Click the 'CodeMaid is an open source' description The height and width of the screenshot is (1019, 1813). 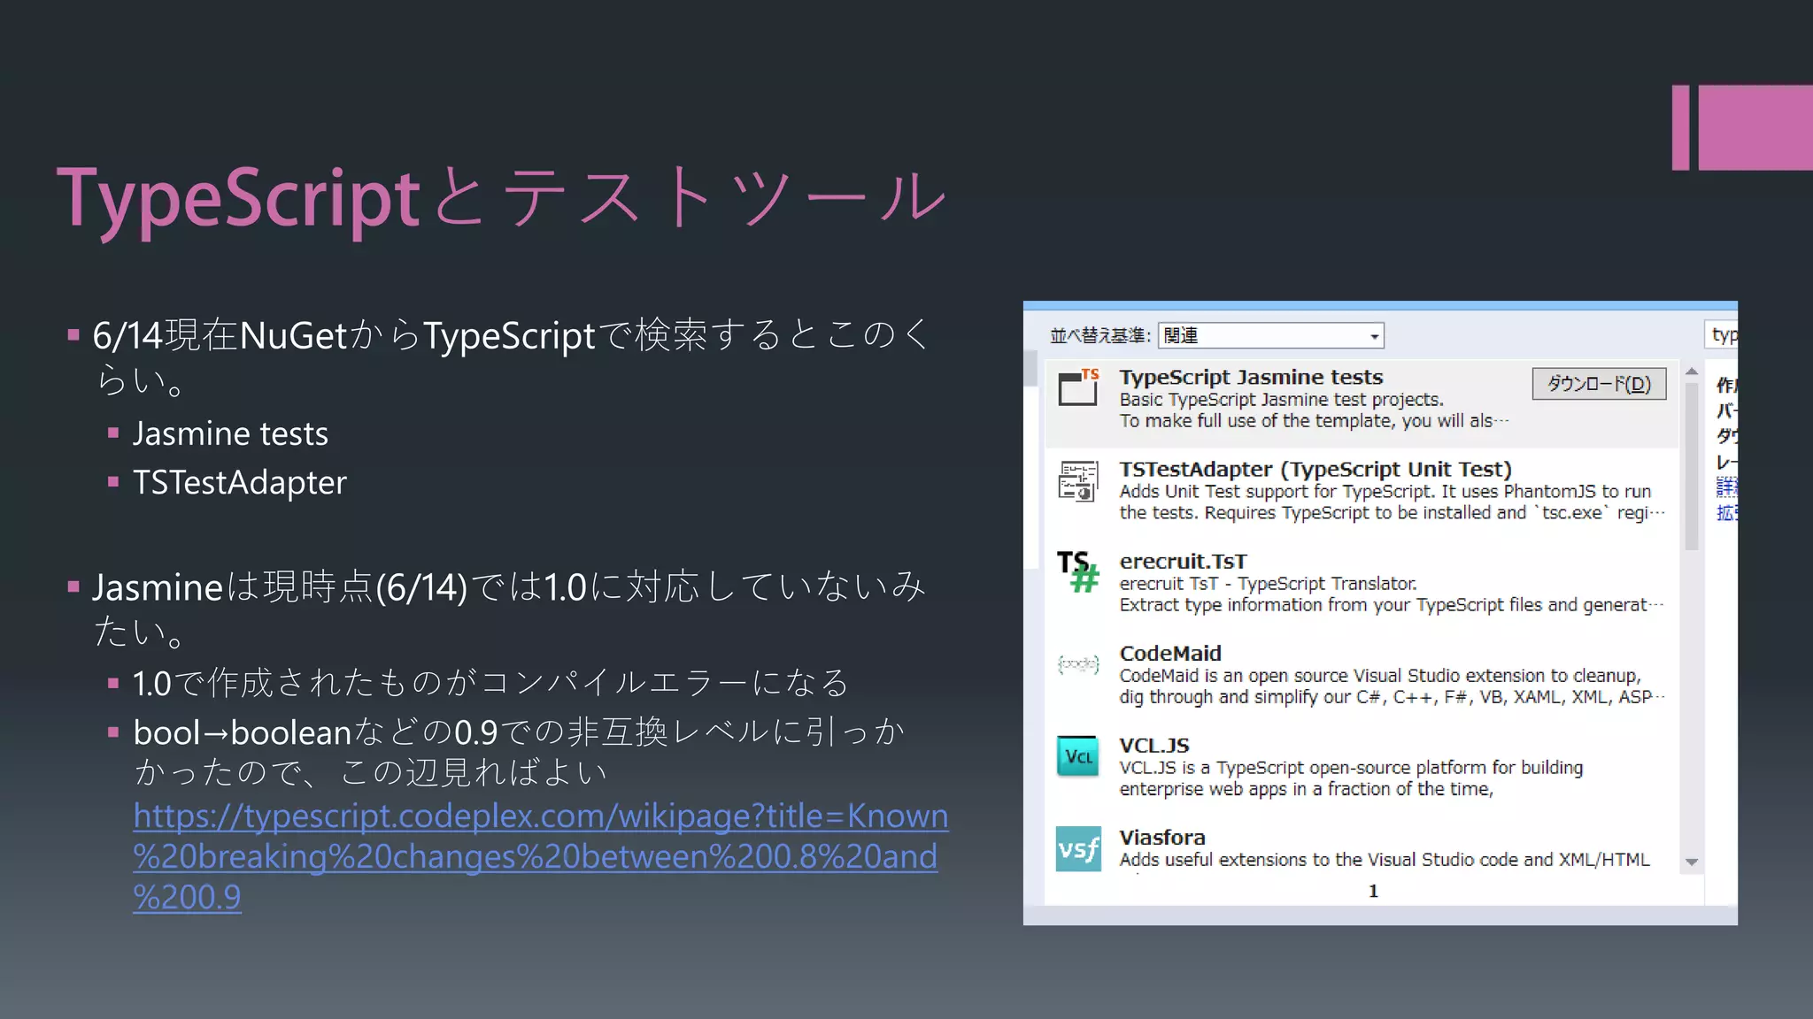pos(1392,686)
